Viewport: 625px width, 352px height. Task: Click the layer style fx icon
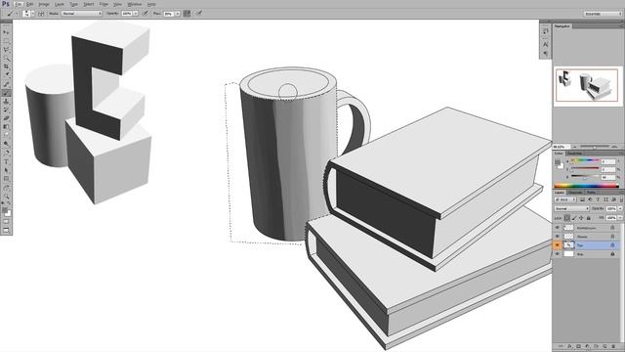point(569,346)
